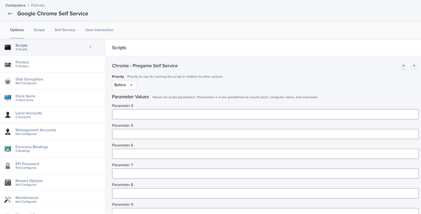
Task: Click the back arrow next to policy name
Action: coord(10,14)
